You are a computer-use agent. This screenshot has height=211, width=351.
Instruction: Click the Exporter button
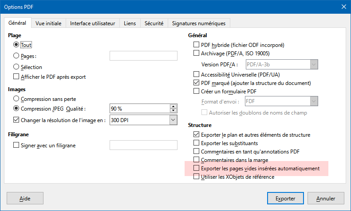(285, 198)
